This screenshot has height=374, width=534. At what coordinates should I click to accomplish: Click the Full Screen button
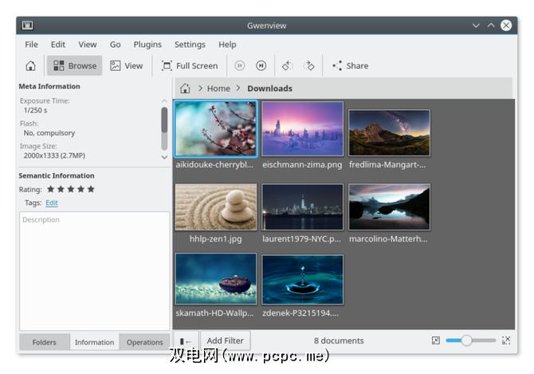tap(189, 66)
